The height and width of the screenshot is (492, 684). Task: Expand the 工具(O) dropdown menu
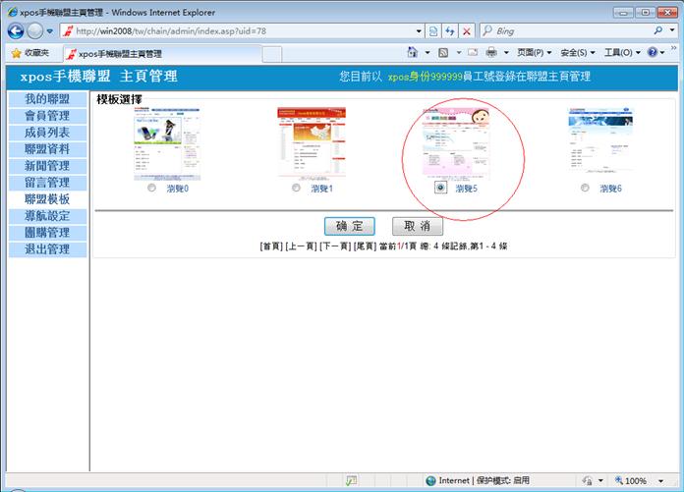[621, 53]
